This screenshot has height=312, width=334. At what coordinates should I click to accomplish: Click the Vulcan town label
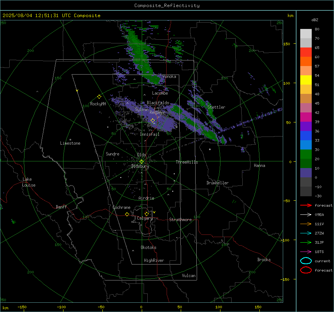click(x=189, y=276)
